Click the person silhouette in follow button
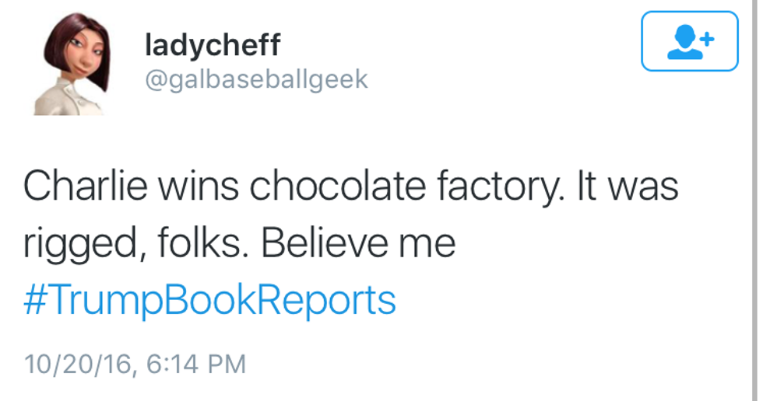 pyautogui.click(x=684, y=43)
